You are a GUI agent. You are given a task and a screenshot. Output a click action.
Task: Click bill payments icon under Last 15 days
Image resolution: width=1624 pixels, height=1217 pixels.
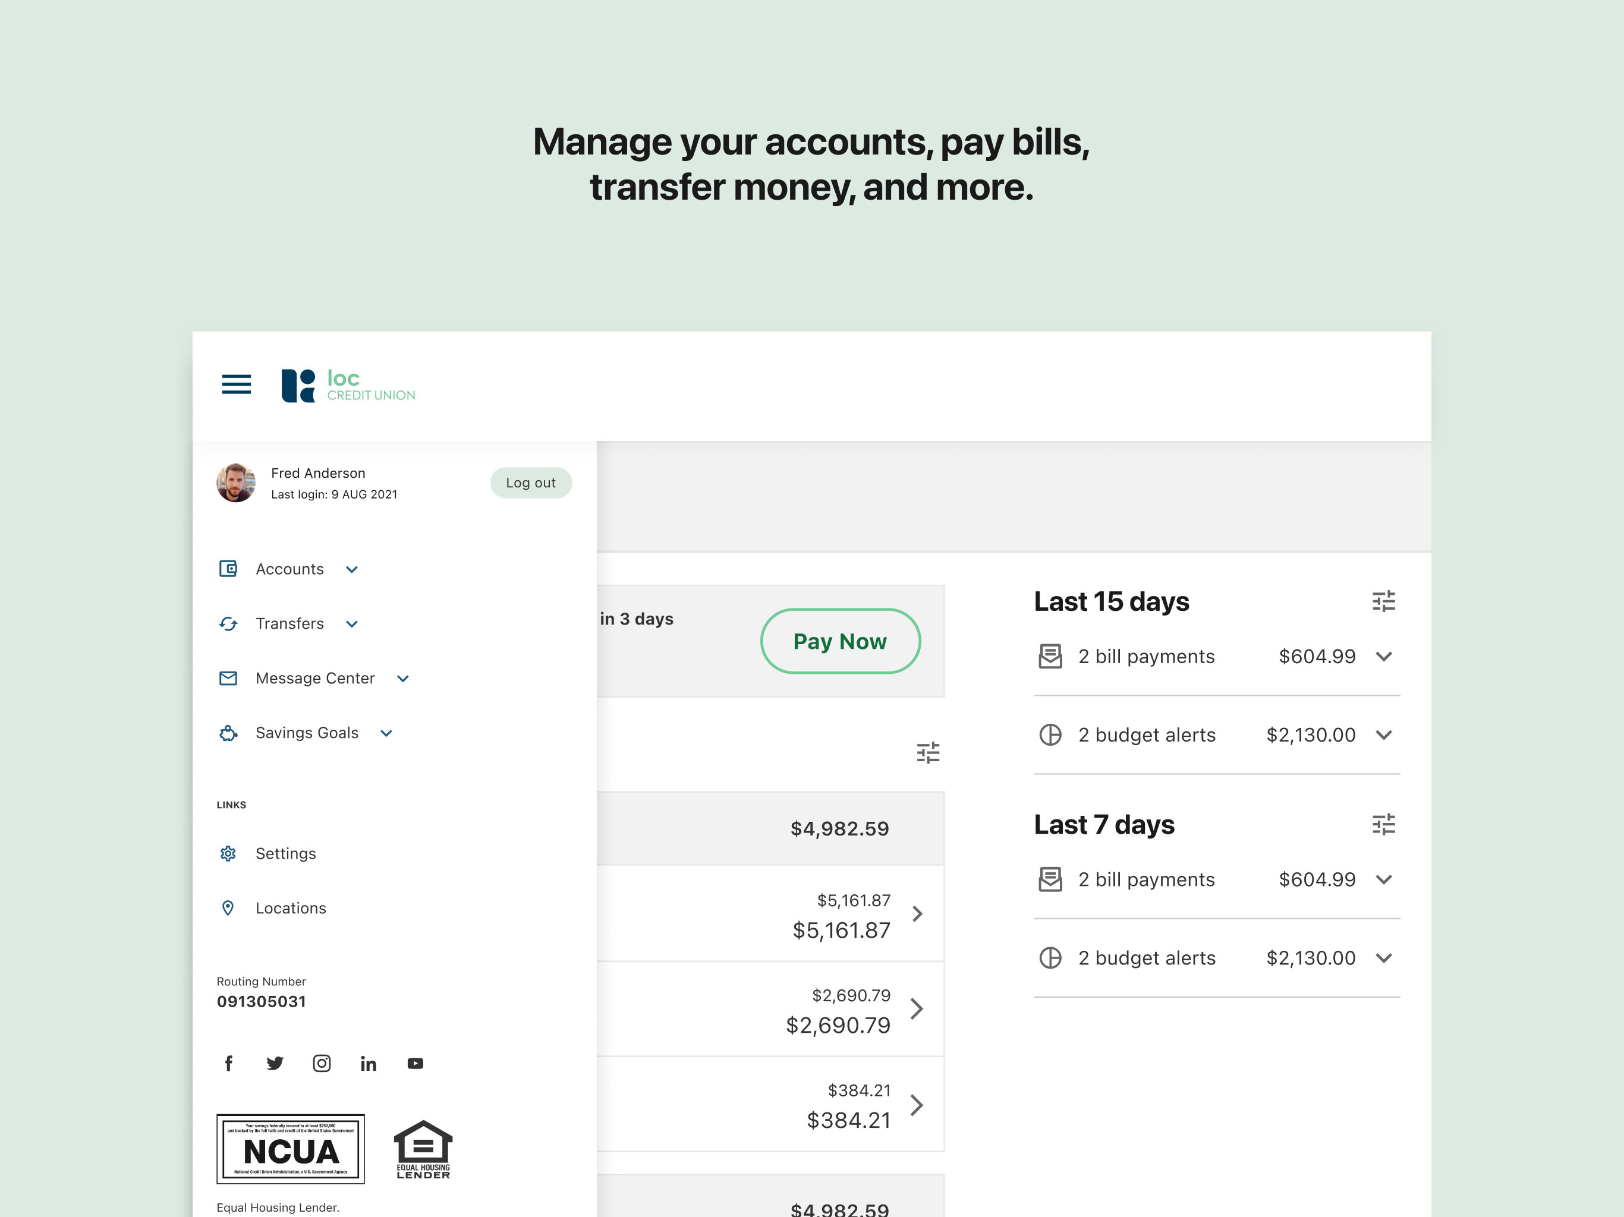click(x=1050, y=656)
